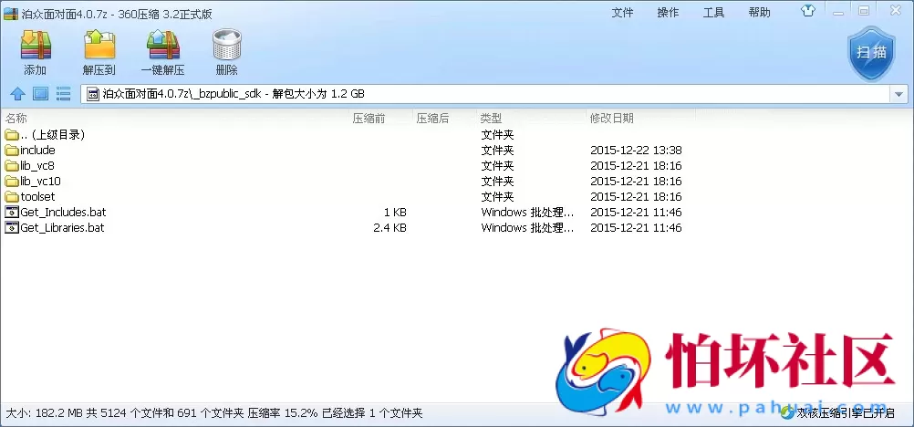914x427 pixels.
Task: Click the 扫描 (Scan) shield button
Action: pos(871,53)
